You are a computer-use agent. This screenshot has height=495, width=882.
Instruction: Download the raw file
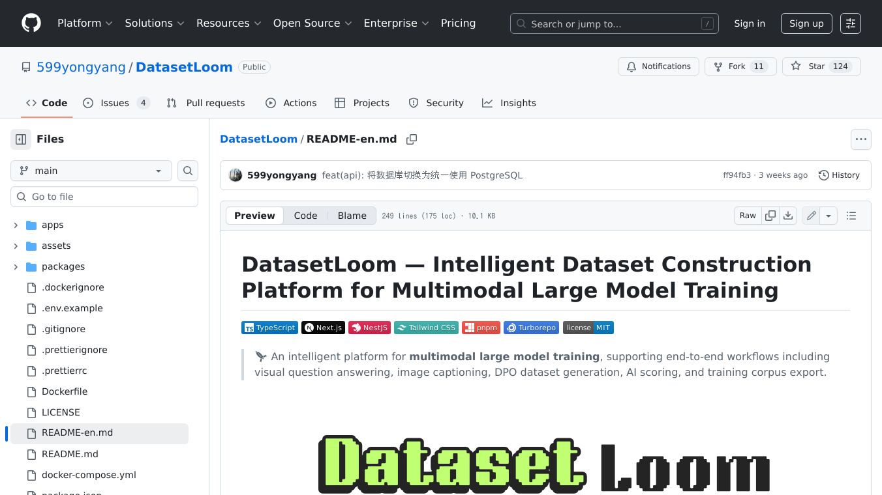pos(788,216)
